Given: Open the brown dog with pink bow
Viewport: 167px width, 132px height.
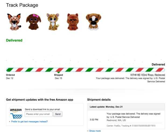Looking at the screenshot, I should coord(33,22).
